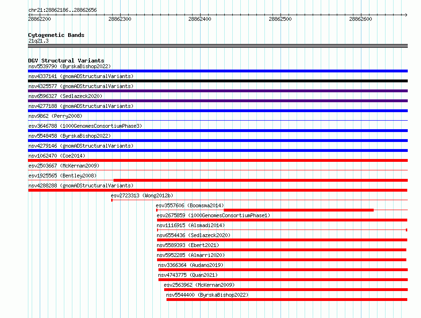This screenshot has height=318, width=421.
Task: Open the nsv1062470 (Coe2014) label
Action: click(57, 156)
